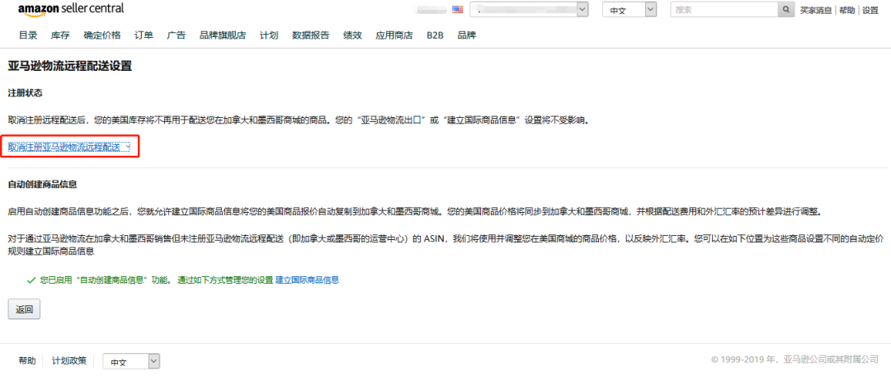Click the 返回 button

[x=24, y=309]
